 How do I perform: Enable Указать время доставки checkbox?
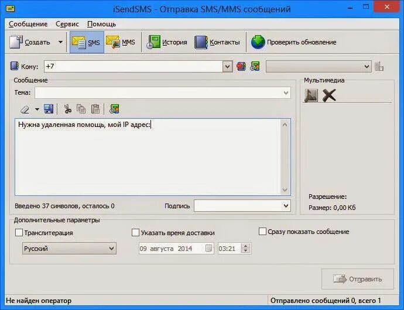[135, 233]
